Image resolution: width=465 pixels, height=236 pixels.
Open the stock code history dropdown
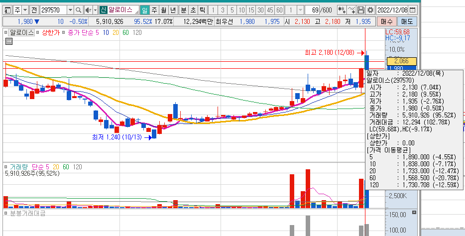click(71, 10)
